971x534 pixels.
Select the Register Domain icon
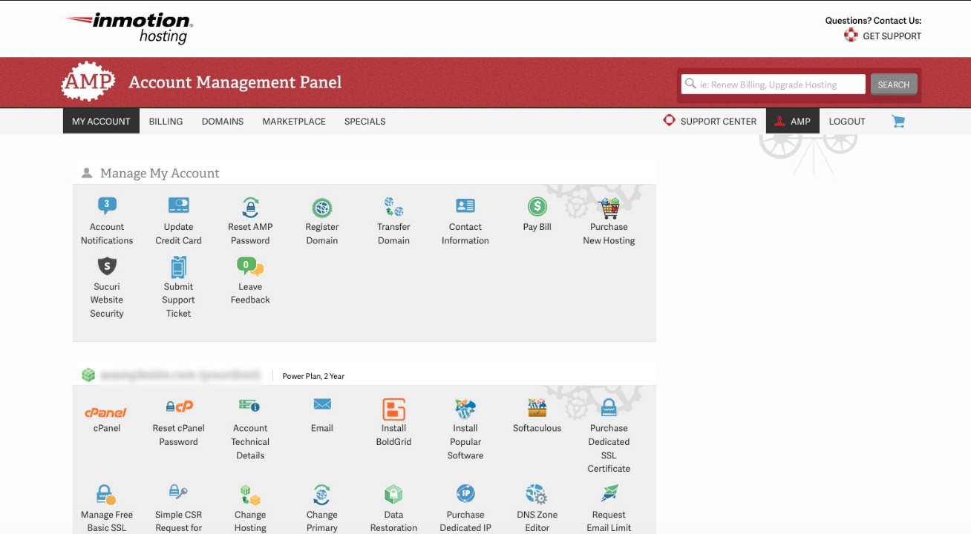[x=321, y=207]
